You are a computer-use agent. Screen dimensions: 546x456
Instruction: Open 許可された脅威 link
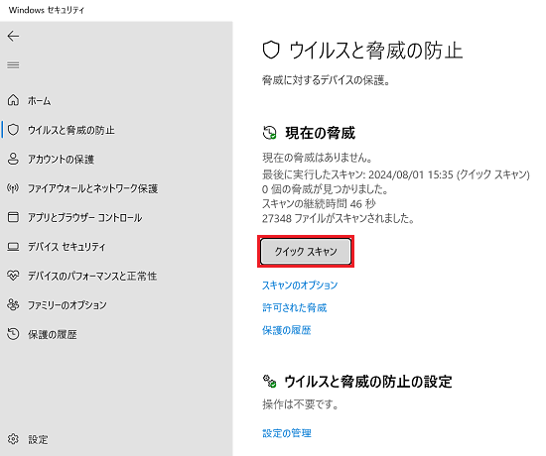[294, 307]
